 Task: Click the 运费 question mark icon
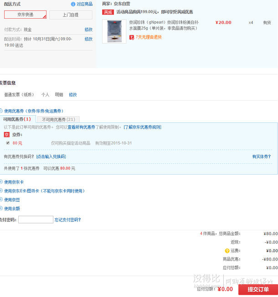point(227,251)
